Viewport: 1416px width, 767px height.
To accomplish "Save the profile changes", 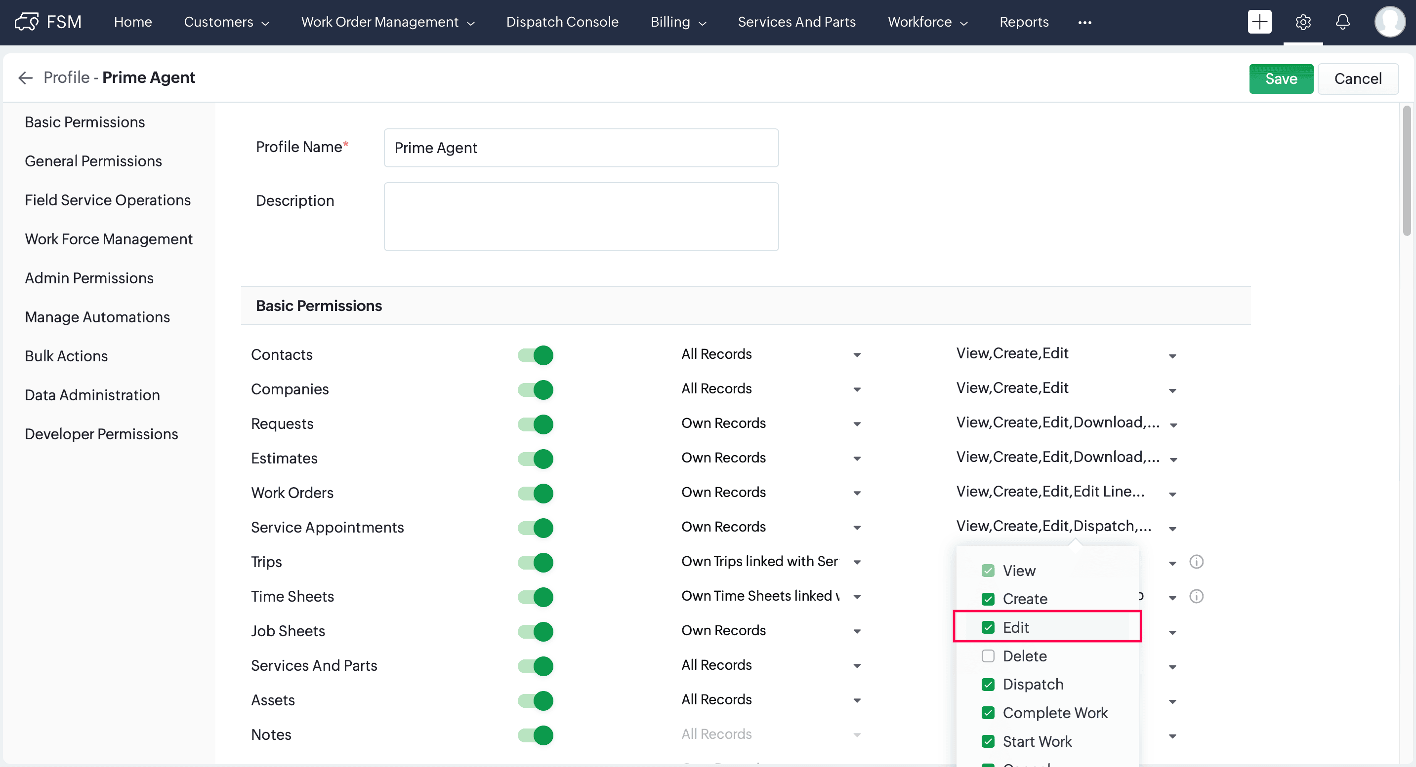I will [1281, 79].
